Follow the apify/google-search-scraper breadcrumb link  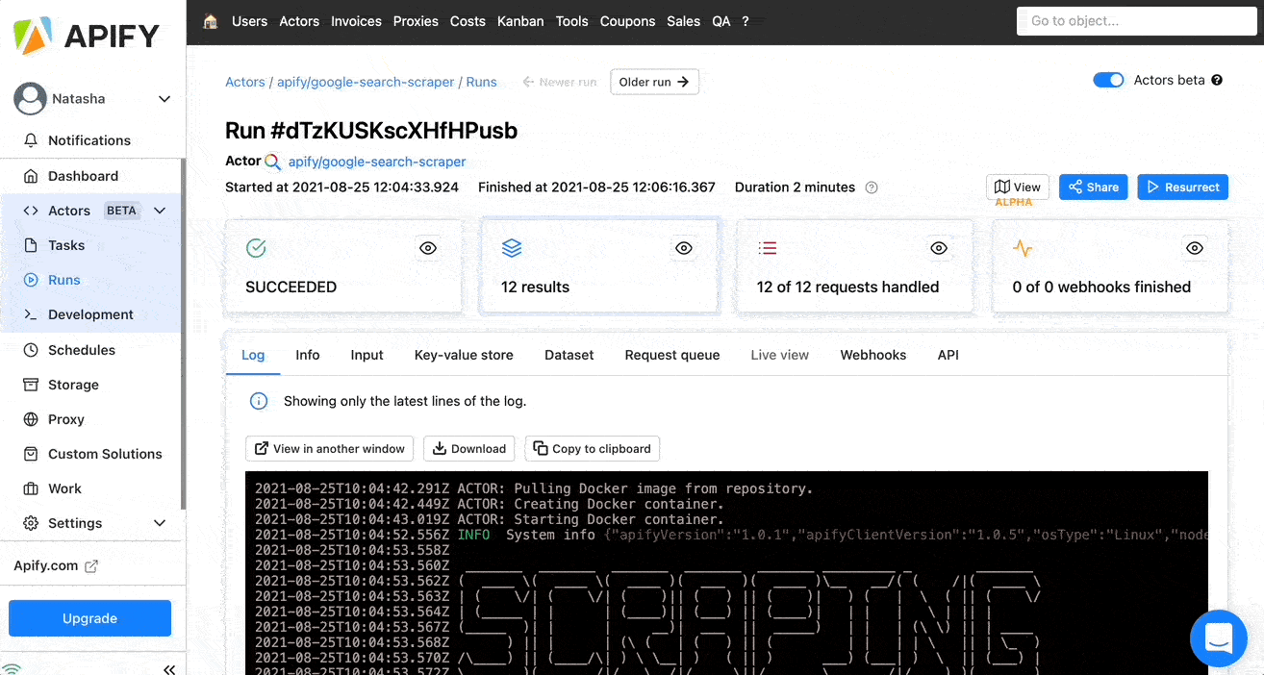point(366,82)
